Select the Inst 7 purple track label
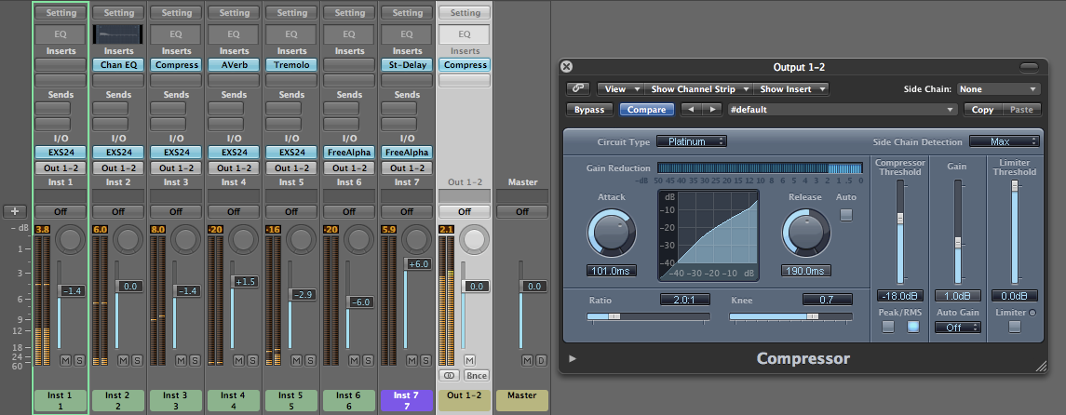The image size is (1066, 415). click(407, 400)
